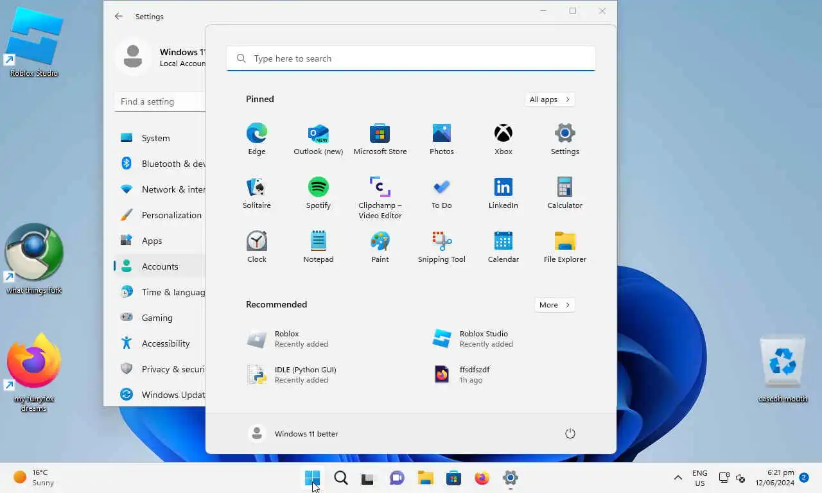Viewport: 822px width, 493px height.
Task: Open the Windows 11 better user account menu
Action: tap(293, 433)
